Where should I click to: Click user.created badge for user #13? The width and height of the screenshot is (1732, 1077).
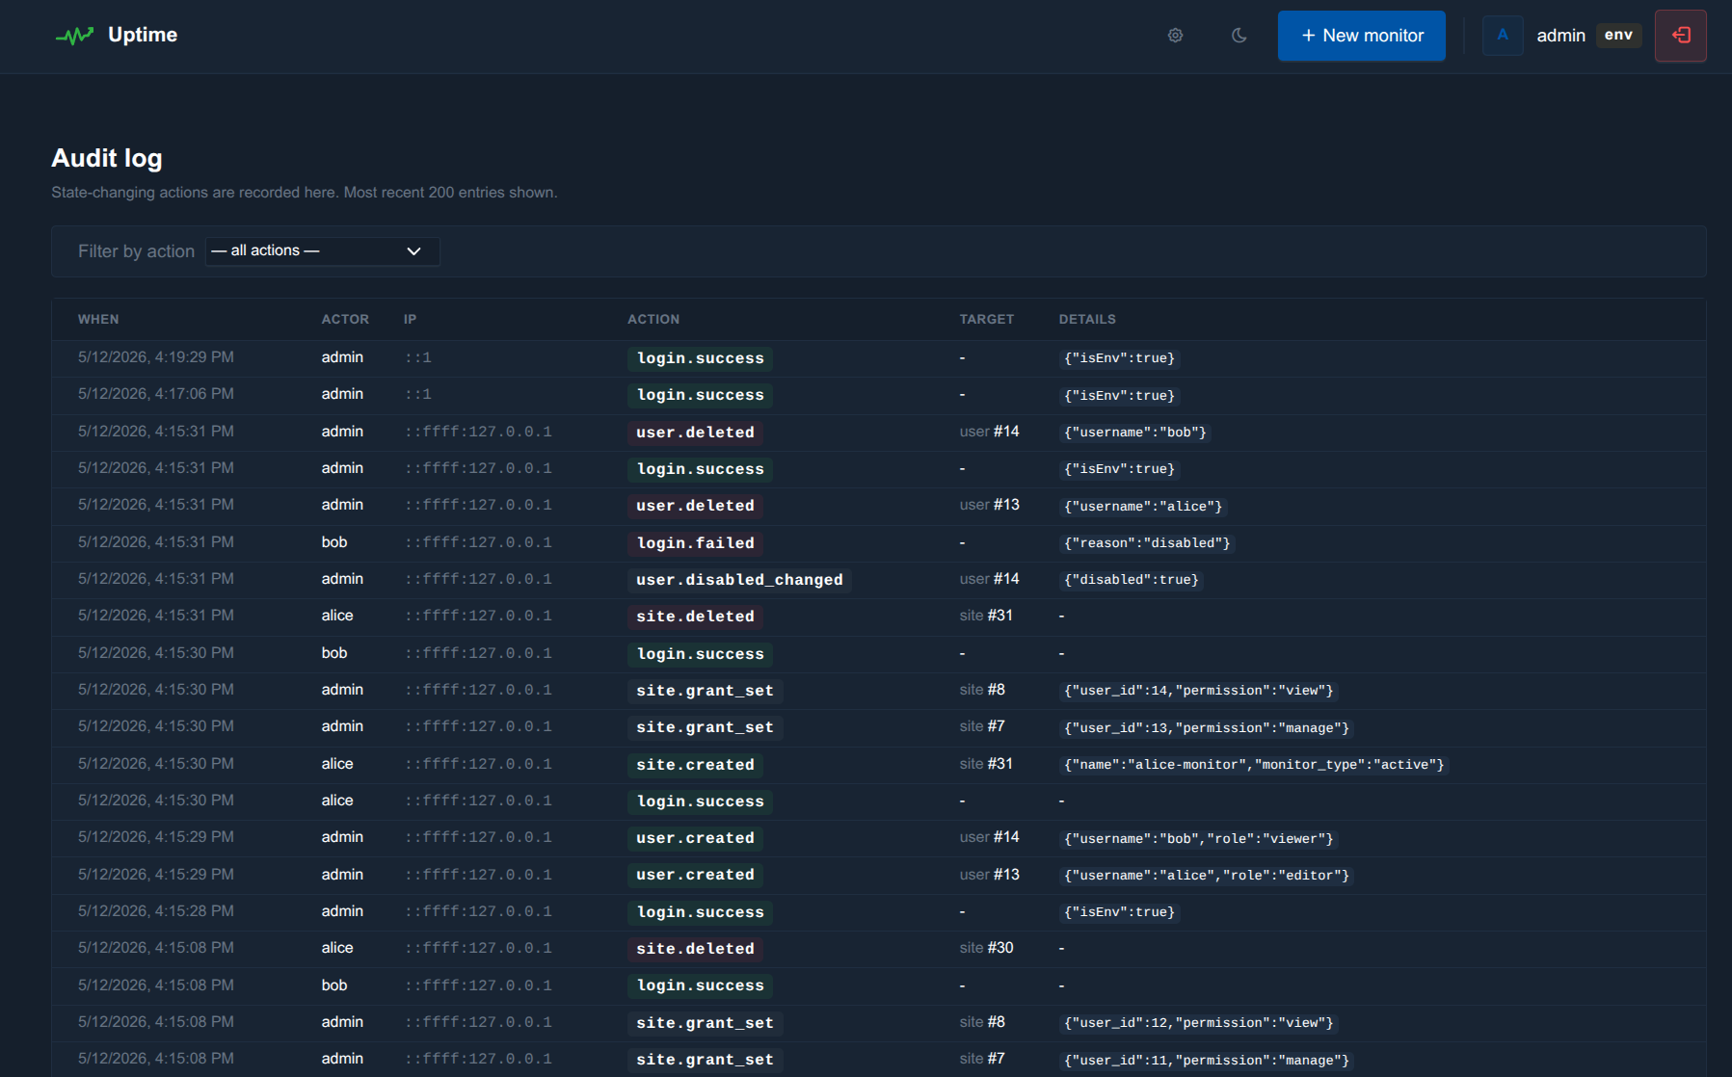696,875
